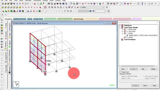Image resolution: width=160 pixels, height=90 pixels.
Task: Click the last yellow cube view icon
Action: 20,7
